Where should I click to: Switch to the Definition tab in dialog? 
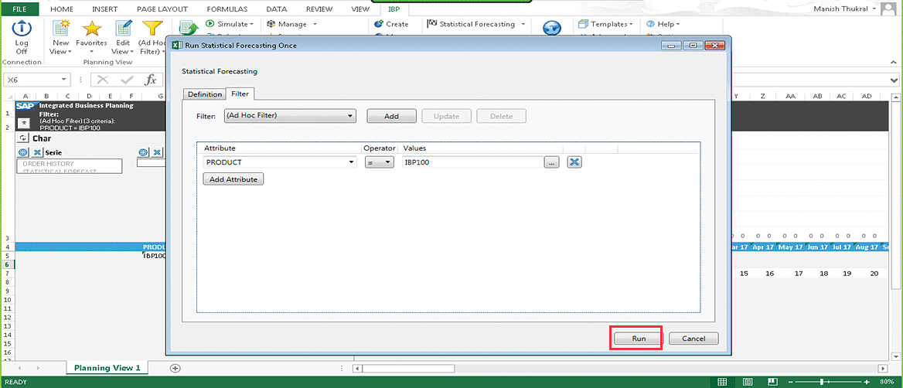coord(204,94)
